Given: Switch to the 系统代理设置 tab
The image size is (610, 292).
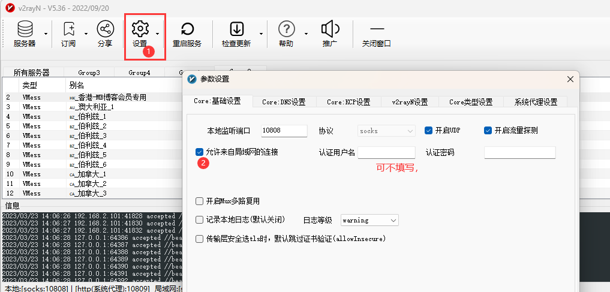Looking at the screenshot, I should pyautogui.click(x=536, y=102).
